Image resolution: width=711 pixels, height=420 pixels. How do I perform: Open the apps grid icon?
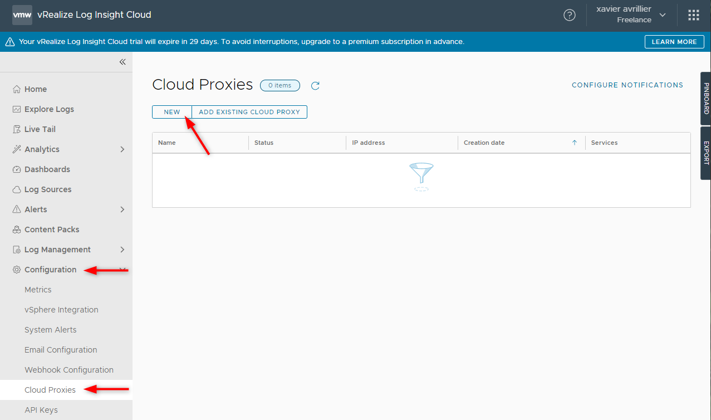pos(694,15)
